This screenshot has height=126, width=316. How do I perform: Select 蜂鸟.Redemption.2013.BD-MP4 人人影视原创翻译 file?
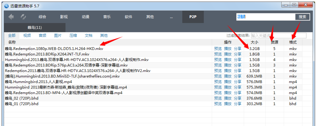64,93
